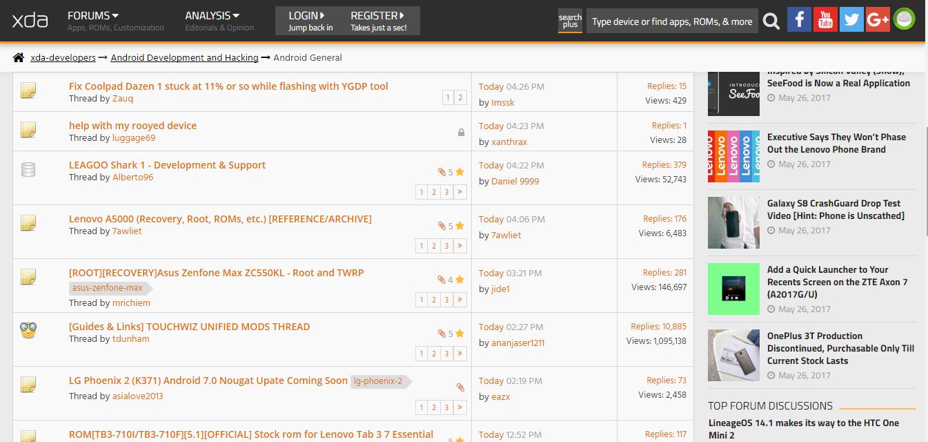Open the Facebook social icon
The image size is (928, 442).
click(x=799, y=19)
